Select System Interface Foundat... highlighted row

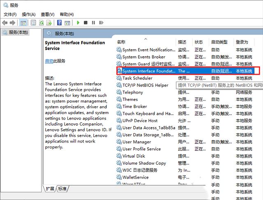coord(185,71)
